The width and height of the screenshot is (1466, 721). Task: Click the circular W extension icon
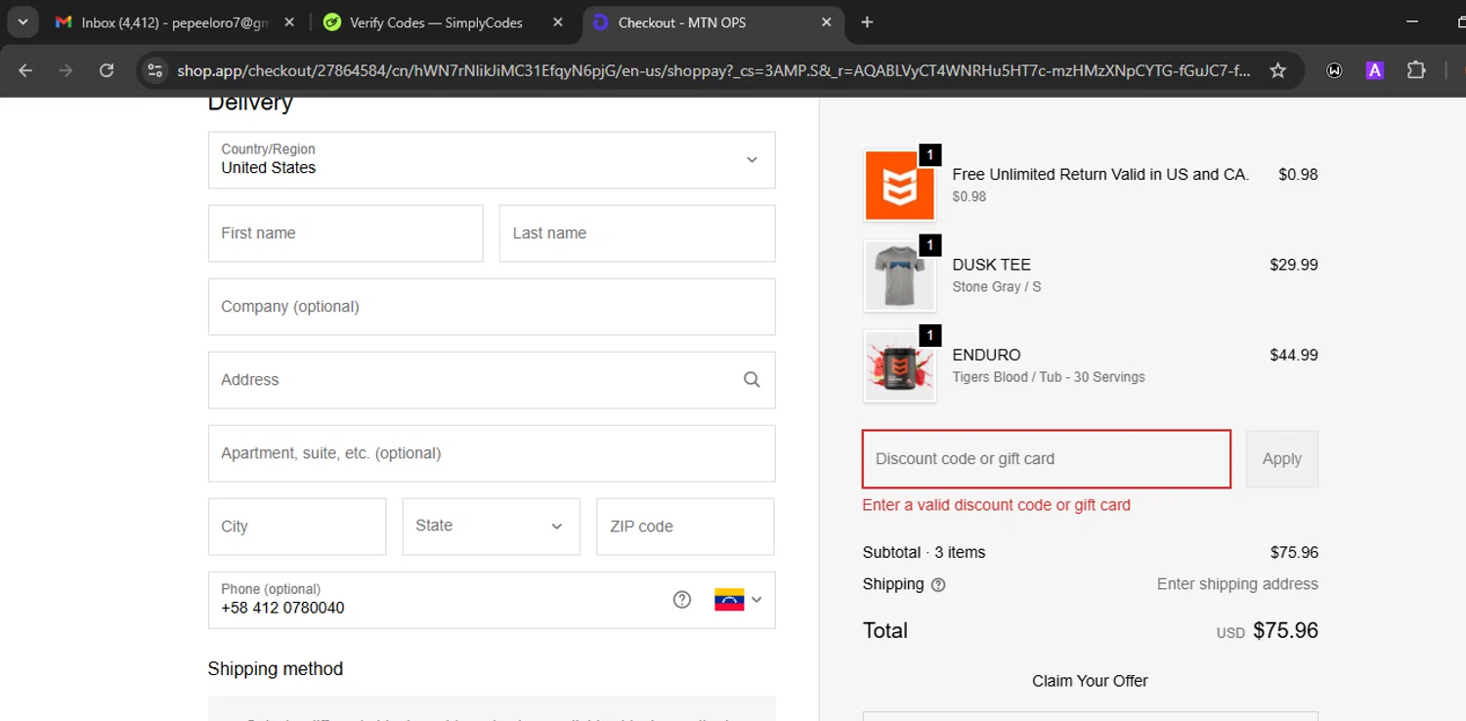coord(1334,70)
